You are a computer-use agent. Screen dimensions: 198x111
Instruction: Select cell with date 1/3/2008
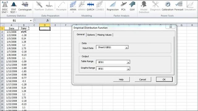click(x=11, y=39)
